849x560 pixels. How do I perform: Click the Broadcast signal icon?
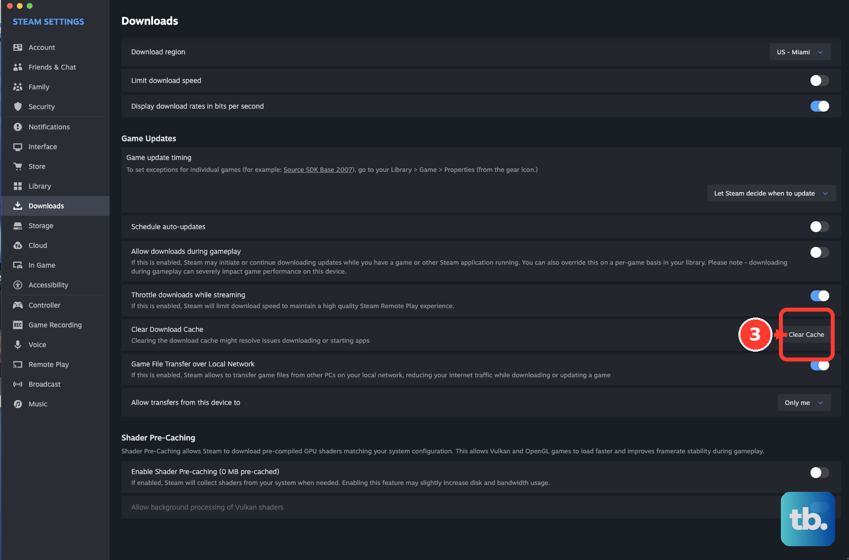click(x=18, y=384)
